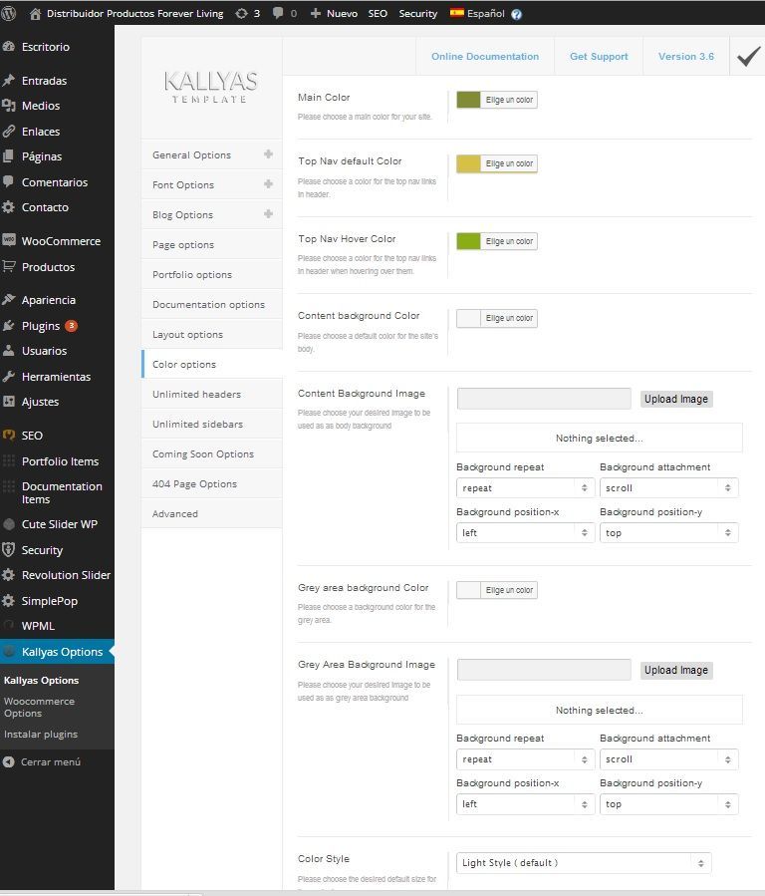Click the home icon beside site name
The height and width of the screenshot is (896, 765).
coord(36,14)
